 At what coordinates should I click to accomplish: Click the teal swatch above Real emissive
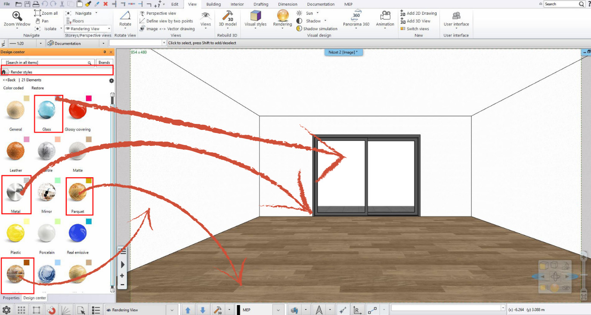pos(89,222)
